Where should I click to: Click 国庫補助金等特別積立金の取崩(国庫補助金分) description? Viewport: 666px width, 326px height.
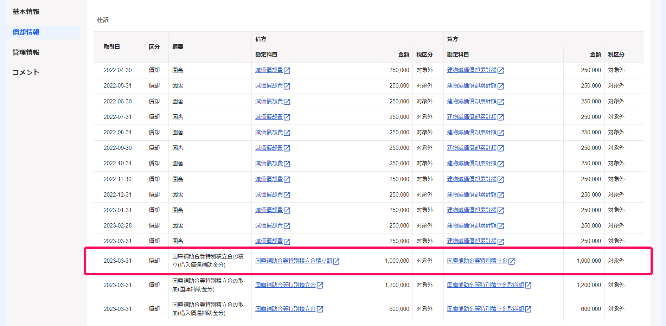[x=208, y=285]
